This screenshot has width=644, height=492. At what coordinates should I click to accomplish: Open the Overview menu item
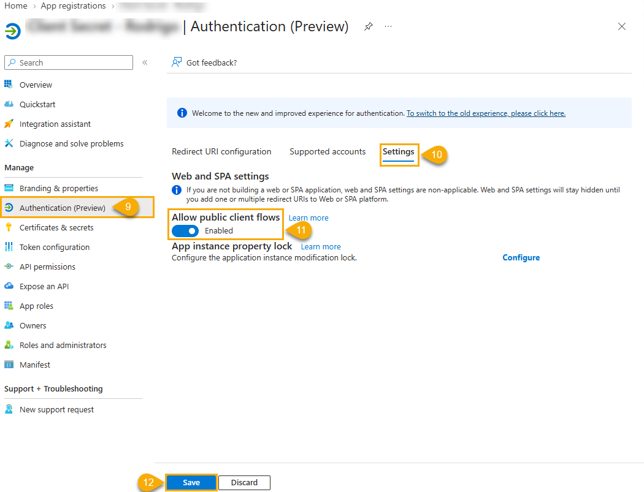[36, 85]
